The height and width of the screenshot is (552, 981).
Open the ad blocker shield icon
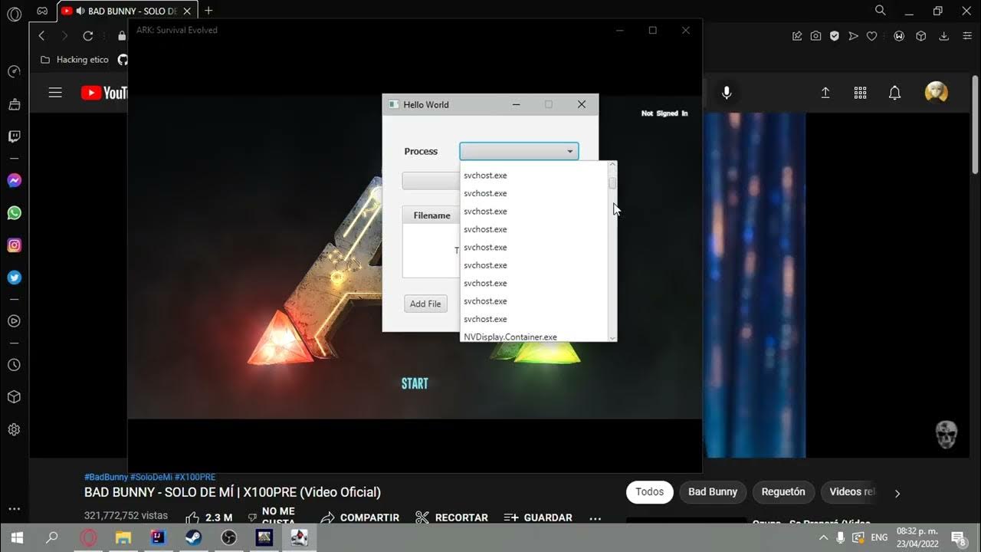[x=835, y=36]
